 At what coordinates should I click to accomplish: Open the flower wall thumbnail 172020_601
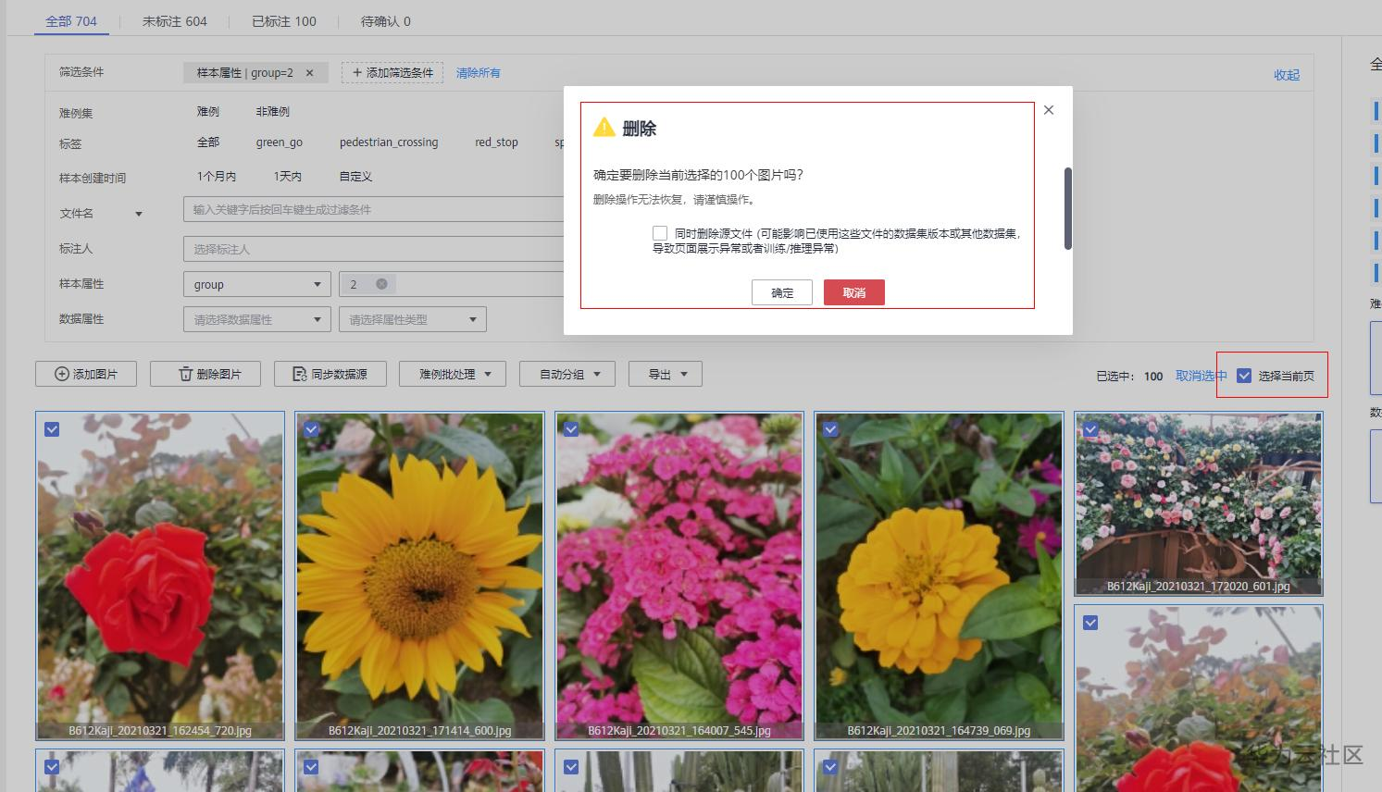(1199, 503)
